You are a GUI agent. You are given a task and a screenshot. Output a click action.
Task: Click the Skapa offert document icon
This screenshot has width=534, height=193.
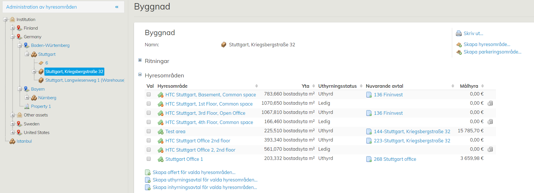click(148, 173)
